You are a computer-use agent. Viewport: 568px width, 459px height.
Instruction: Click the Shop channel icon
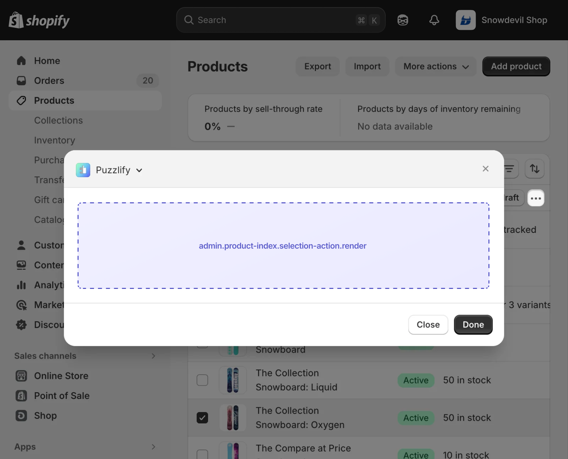[x=21, y=415]
